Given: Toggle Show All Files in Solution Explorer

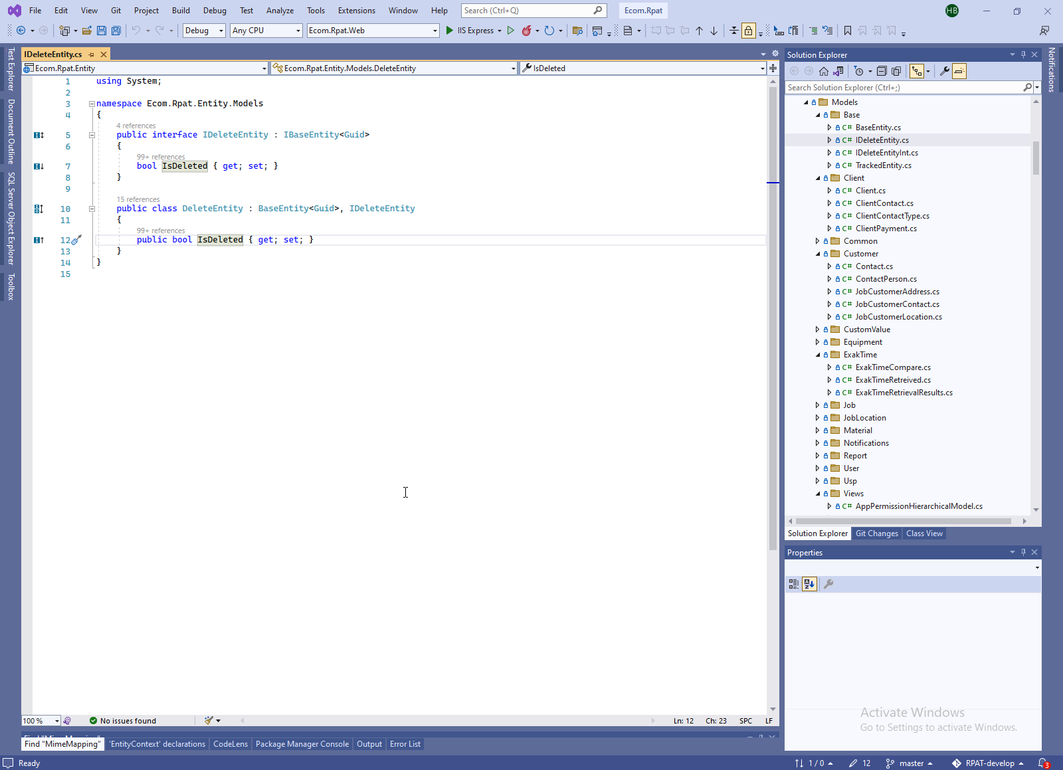Looking at the screenshot, I should (896, 71).
